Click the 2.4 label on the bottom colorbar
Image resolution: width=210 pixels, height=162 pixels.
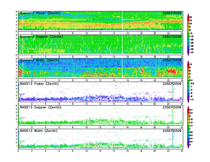coord(191,110)
